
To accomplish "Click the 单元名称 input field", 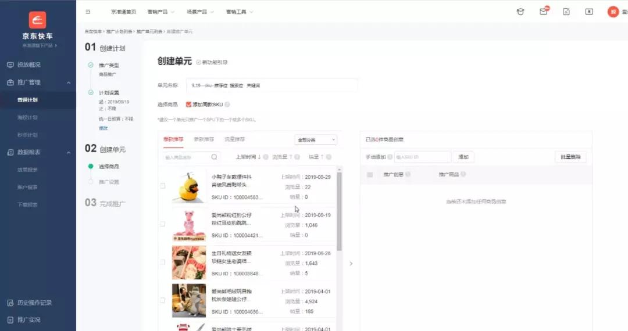I will 272,85.
